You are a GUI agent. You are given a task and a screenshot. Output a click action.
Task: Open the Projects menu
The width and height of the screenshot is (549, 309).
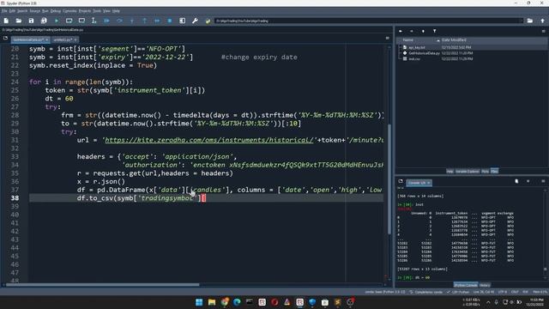tap(85, 11)
